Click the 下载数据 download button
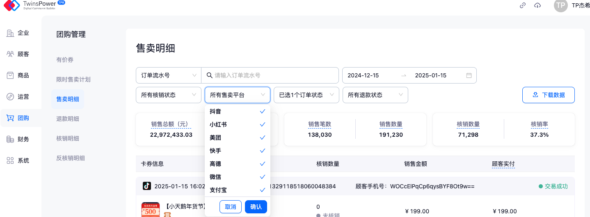 548,95
